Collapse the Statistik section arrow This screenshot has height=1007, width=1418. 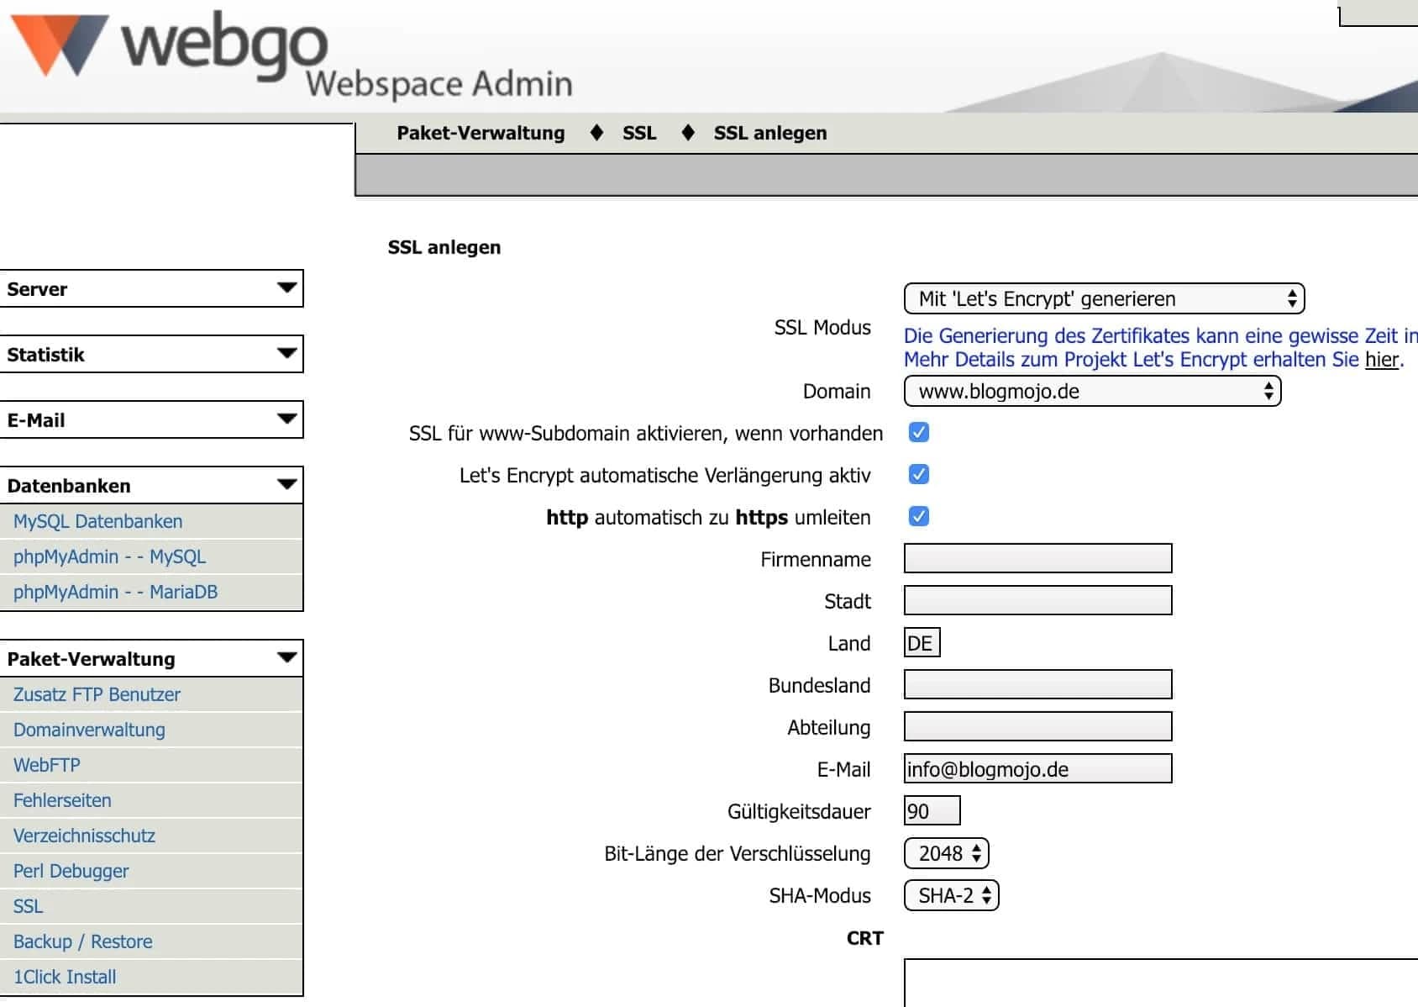point(286,354)
